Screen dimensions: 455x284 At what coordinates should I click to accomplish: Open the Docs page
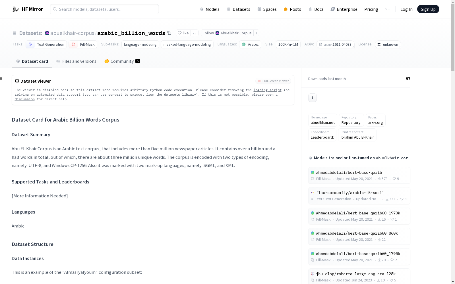(316, 9)
